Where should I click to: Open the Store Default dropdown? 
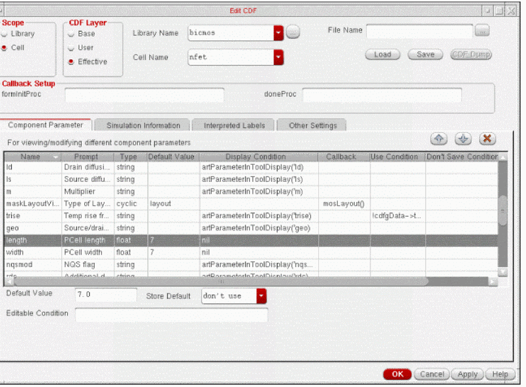pyautogui.click(x=261, y=296)
